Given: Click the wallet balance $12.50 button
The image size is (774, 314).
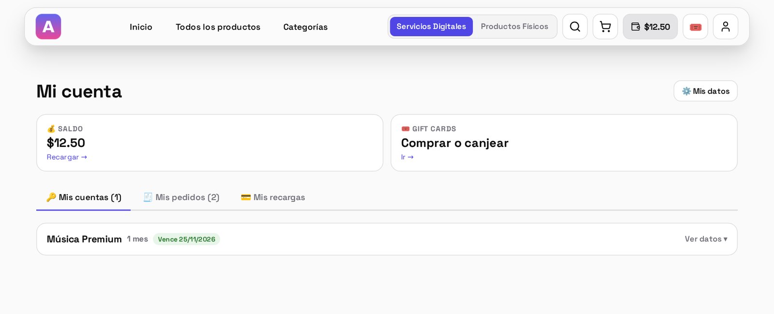Looking at the screenshot, I should pyautogui.click(x=650, y=27).
